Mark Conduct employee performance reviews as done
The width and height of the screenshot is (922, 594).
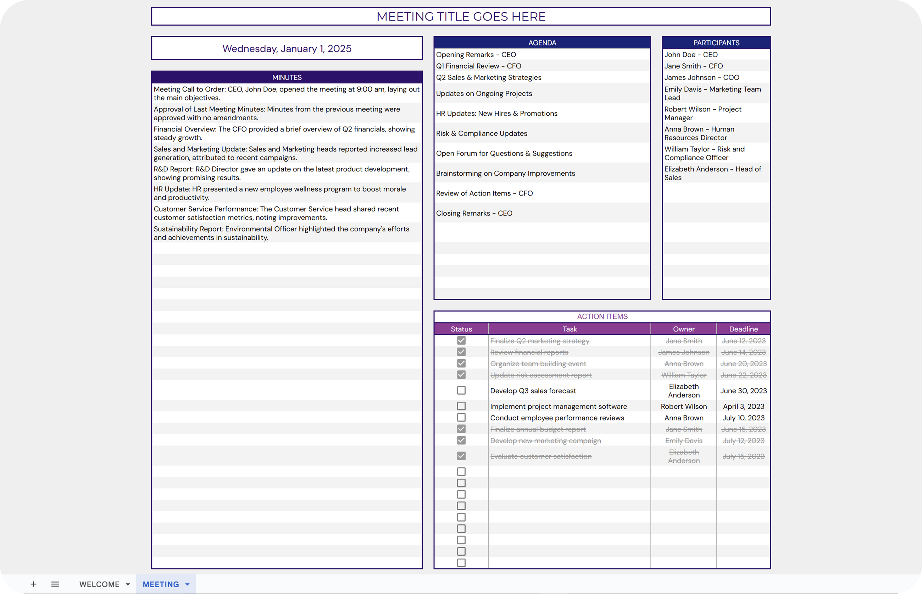461,417
